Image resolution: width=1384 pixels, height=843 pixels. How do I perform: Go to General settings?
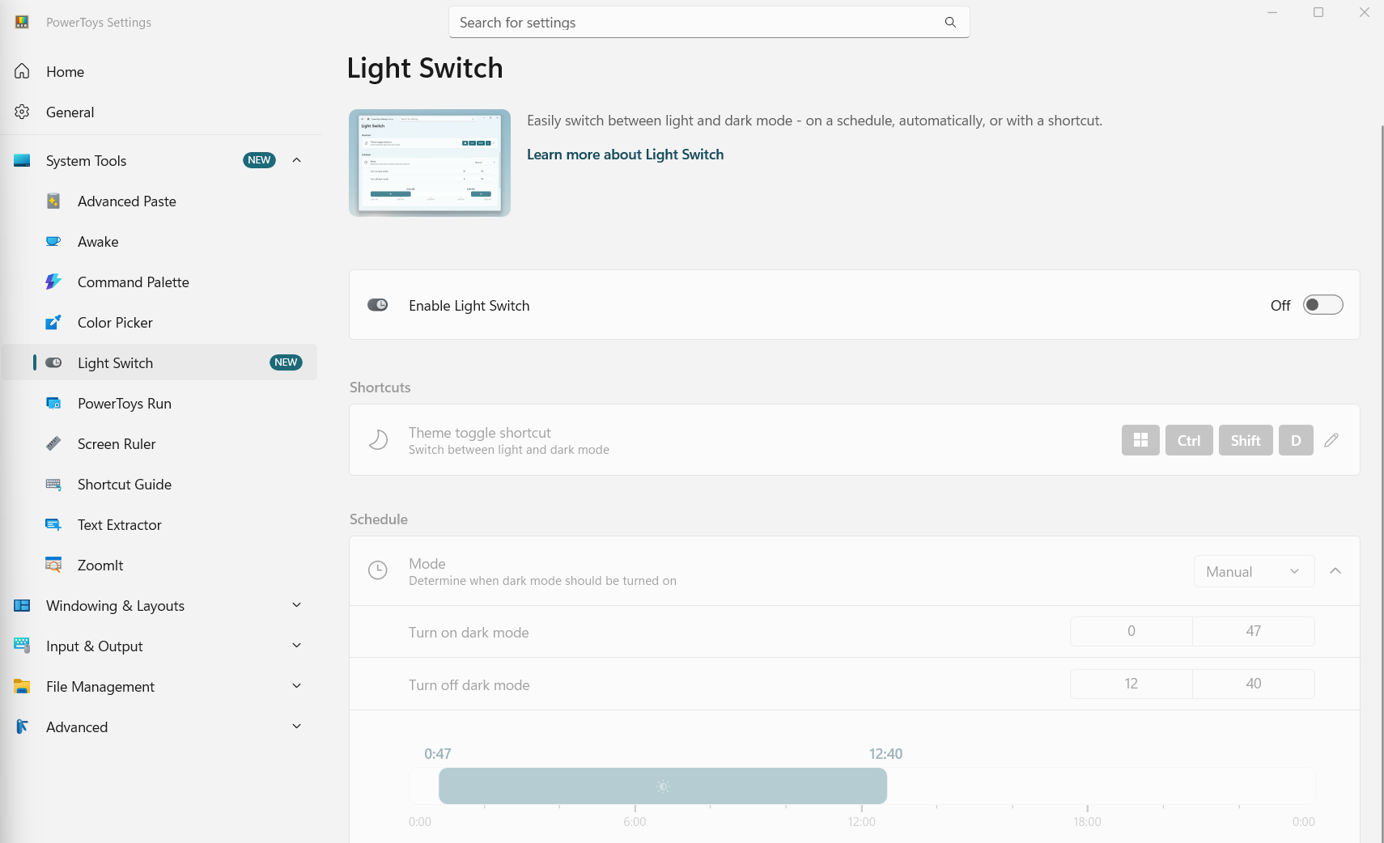pyautogui.click(x=160, y=112)
